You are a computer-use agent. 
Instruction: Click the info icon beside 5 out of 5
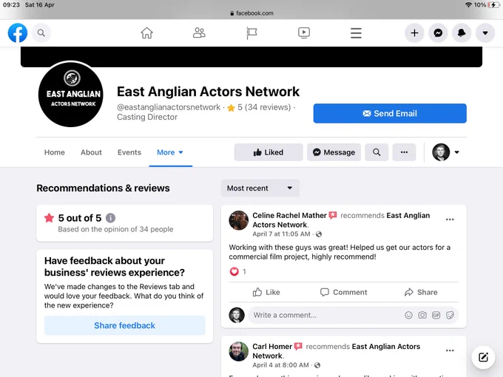[110, 218]
